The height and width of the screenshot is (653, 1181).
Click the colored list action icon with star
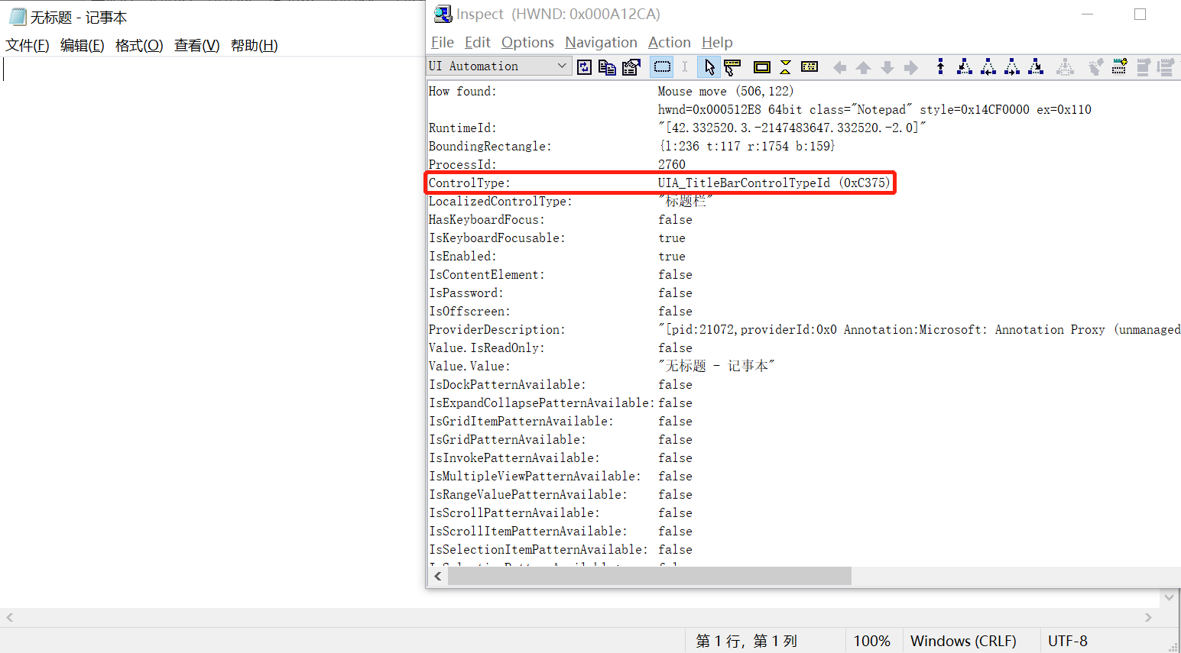point(1119,67)
